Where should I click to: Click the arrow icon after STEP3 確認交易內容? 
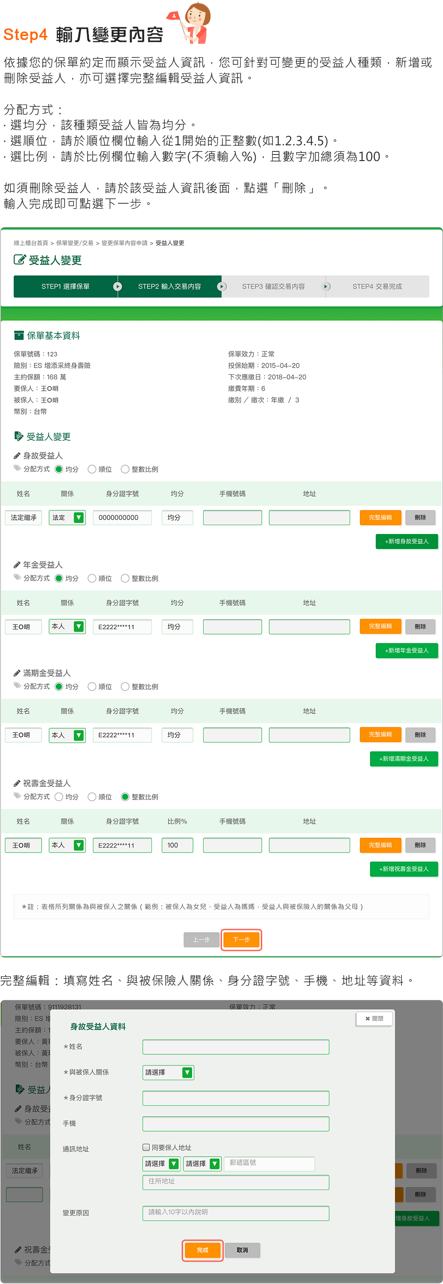[x=326, y=287]
